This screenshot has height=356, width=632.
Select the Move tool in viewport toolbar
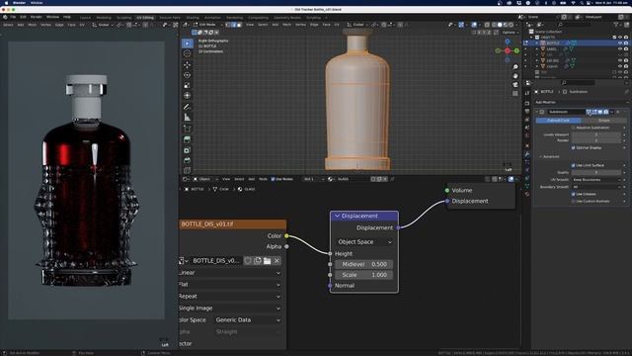[x=187, y=64]
